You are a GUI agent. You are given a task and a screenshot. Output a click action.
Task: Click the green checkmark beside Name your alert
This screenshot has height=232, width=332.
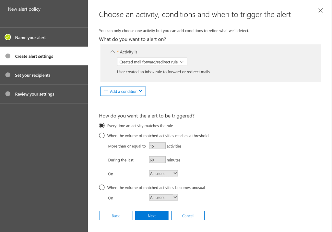point(8,37)
